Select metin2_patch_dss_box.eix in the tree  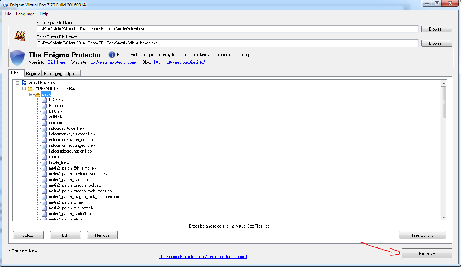tap(71, 208)
